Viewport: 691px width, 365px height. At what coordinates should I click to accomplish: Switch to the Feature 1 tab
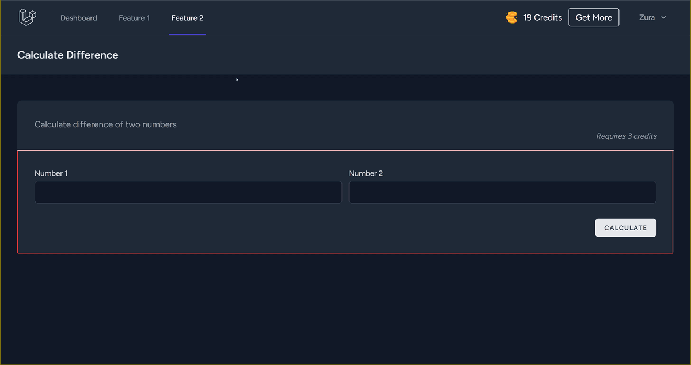click(134, 18)
